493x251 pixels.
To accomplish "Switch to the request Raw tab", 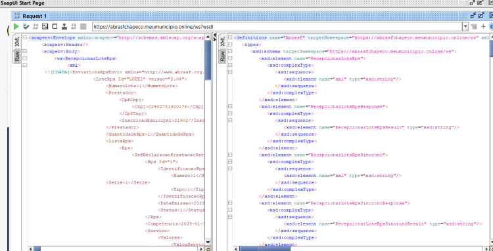I will (x=17, y=56).
